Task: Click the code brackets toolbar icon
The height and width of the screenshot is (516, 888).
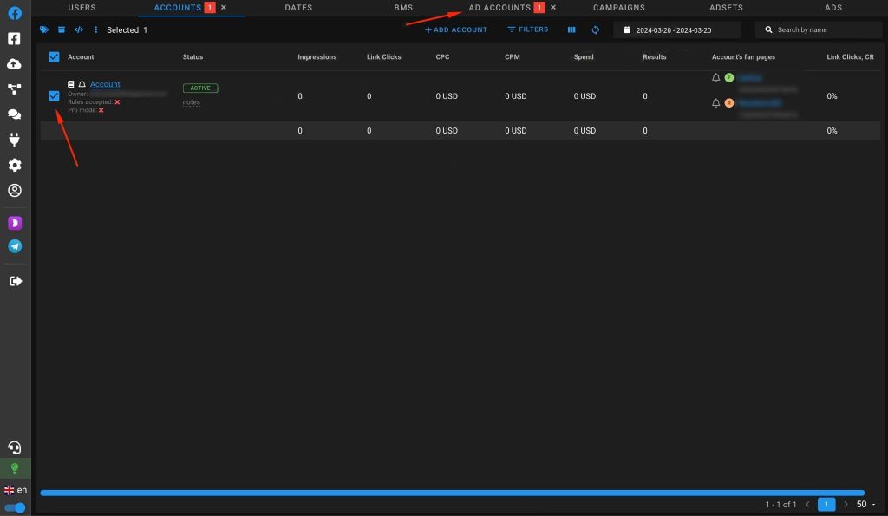Action: click(x=79, y=29)
